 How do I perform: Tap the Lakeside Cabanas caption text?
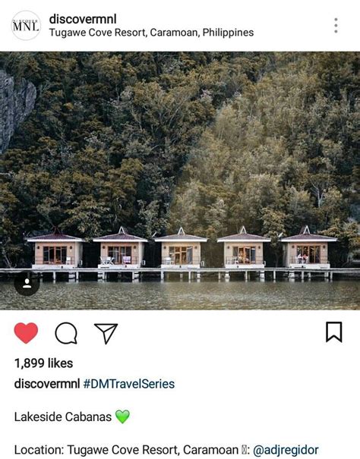coord(63,417)
